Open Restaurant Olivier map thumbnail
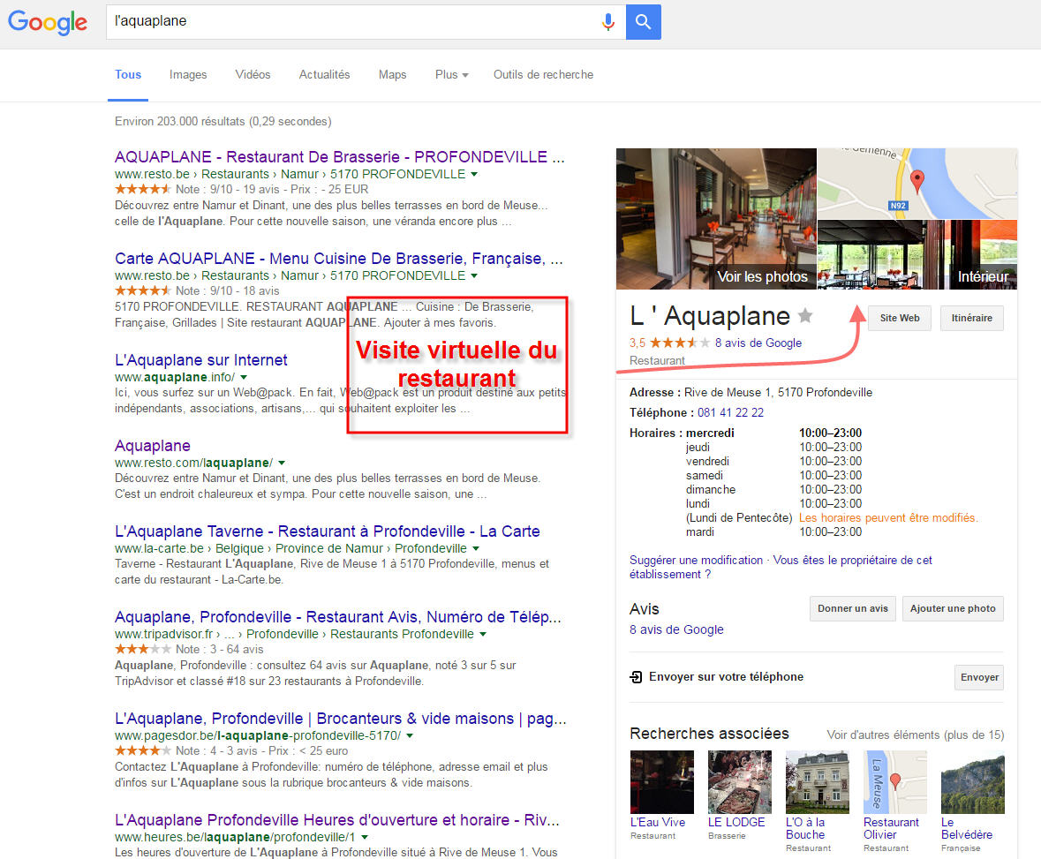Screen dimensions: 1041x859 [895, 782]
